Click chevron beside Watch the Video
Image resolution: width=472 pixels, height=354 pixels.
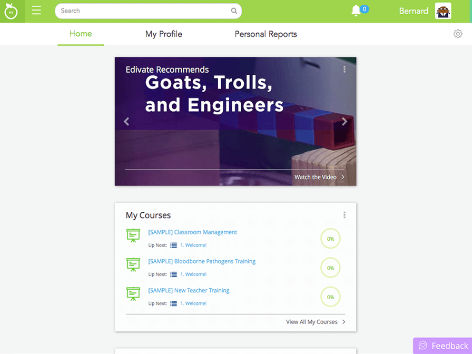pyautogui.click(x=343, y=178)
